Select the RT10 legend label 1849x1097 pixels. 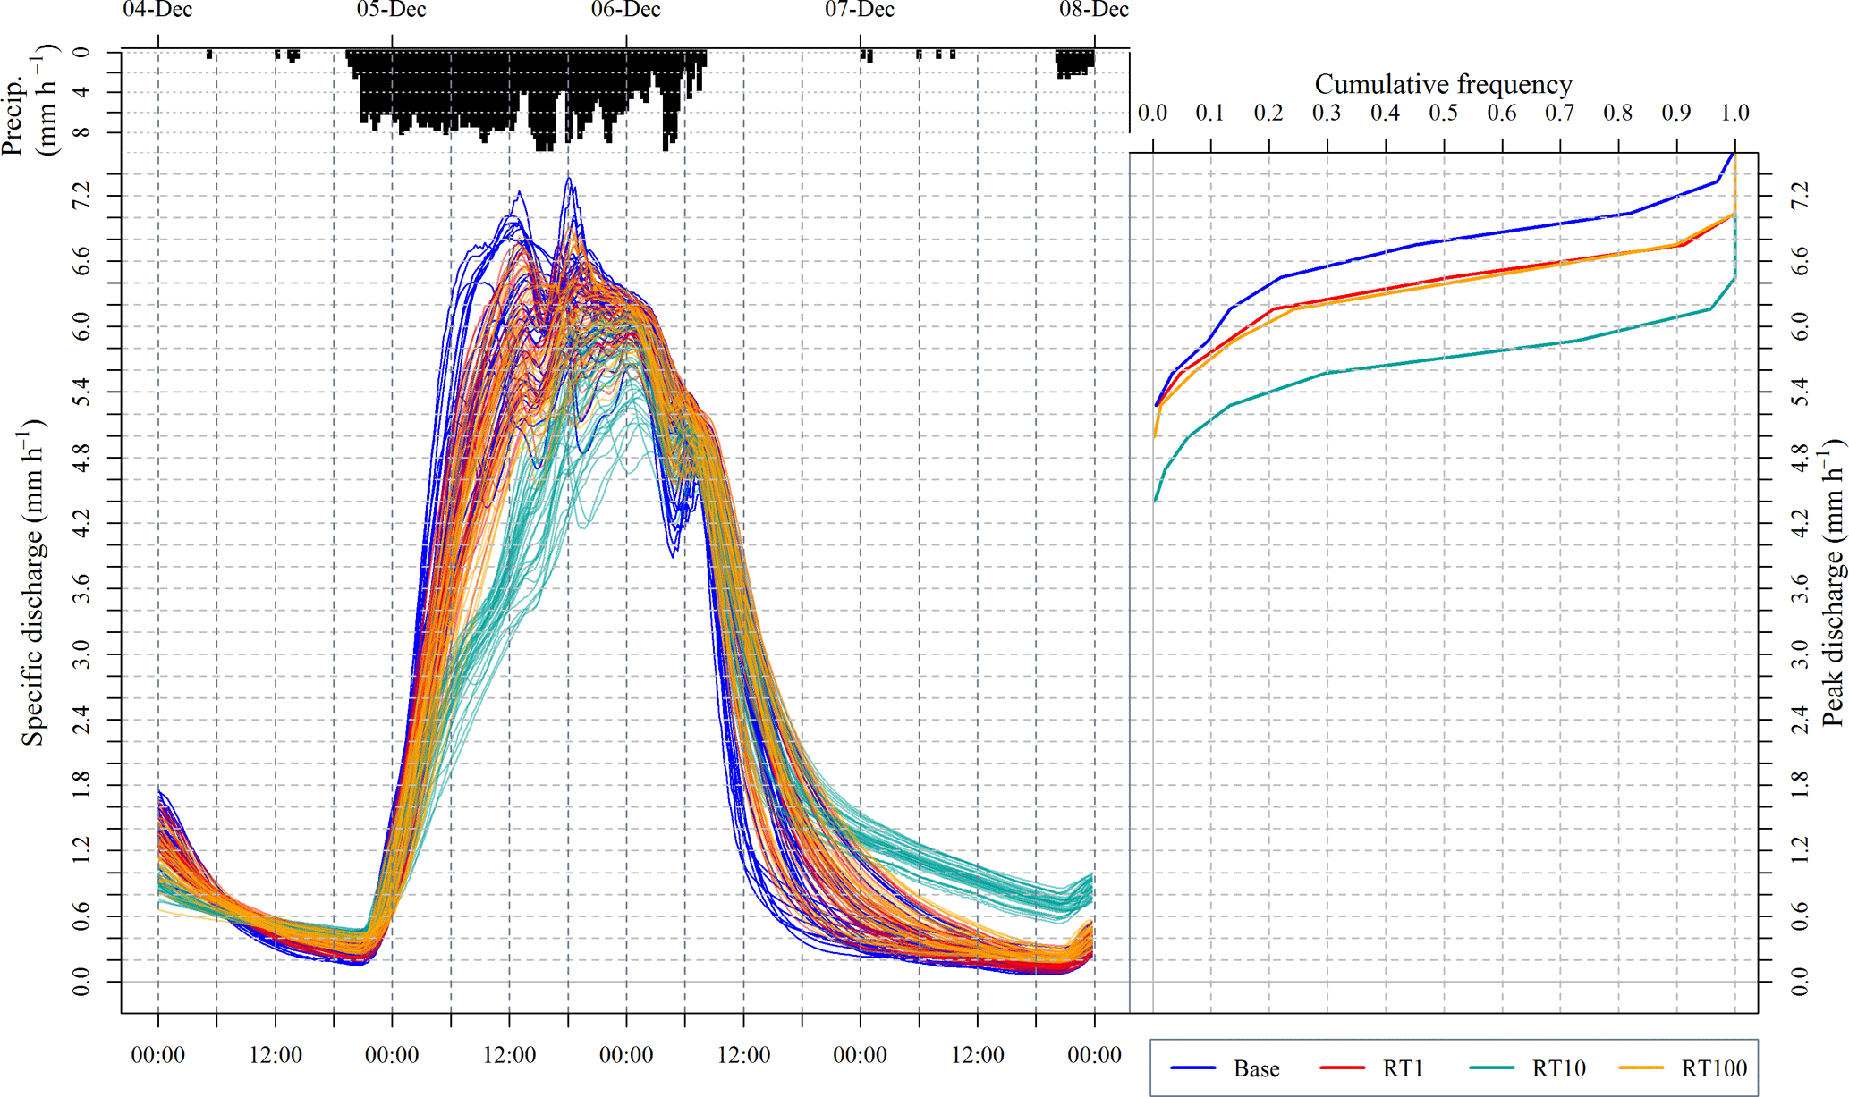(x=1558, y=1069)
